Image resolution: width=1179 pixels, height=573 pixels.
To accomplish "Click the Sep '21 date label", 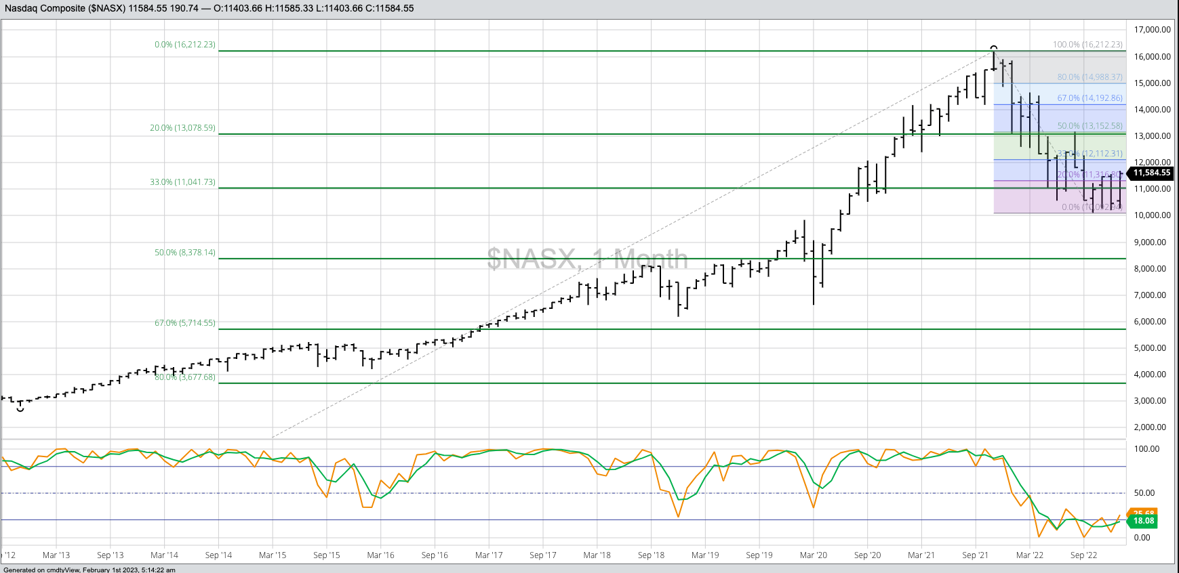I will click(976, 555).
